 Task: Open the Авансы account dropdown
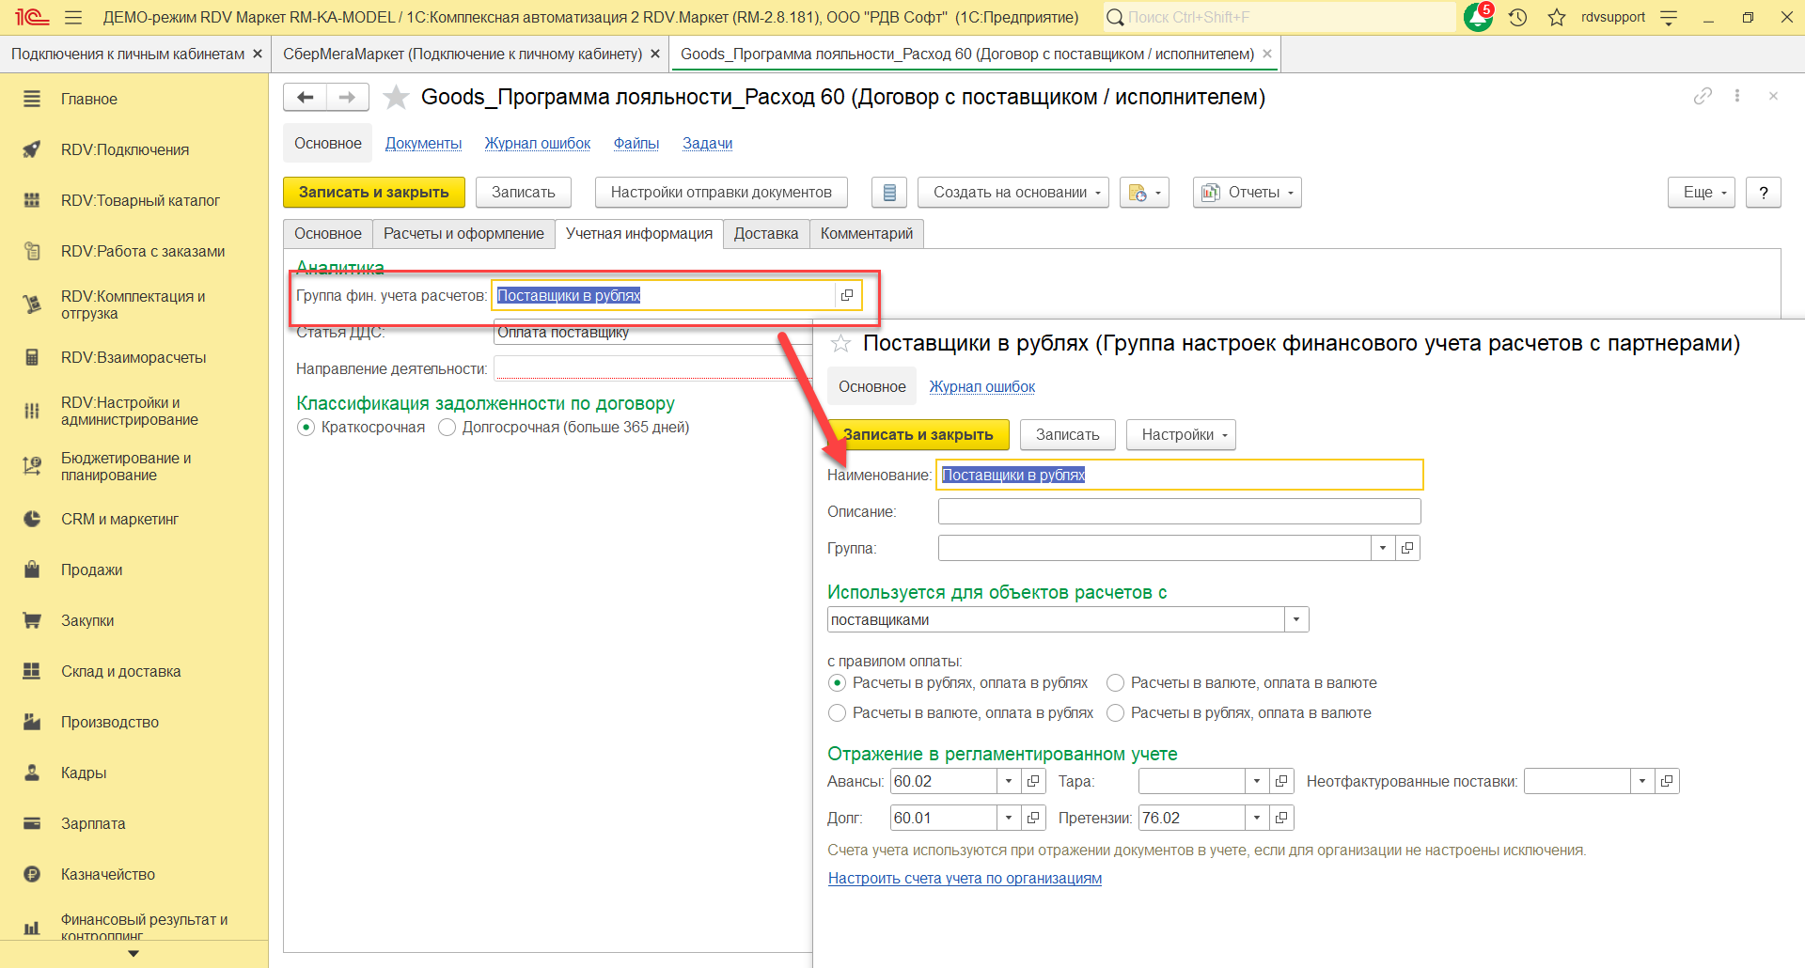[1009, 781]
